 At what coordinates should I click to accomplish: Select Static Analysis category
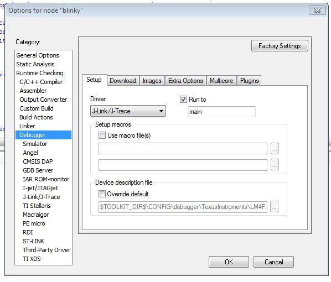click(x=43, y=64)
